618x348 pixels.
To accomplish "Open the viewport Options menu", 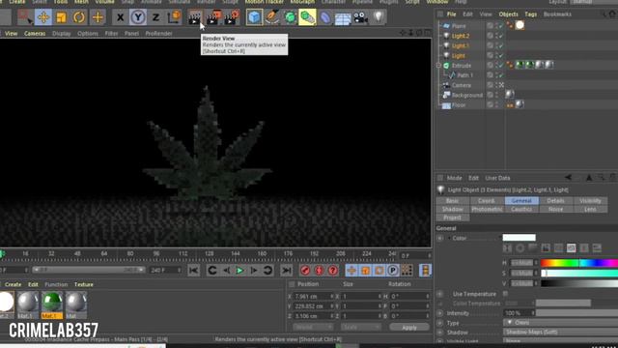I will point(88,34).
